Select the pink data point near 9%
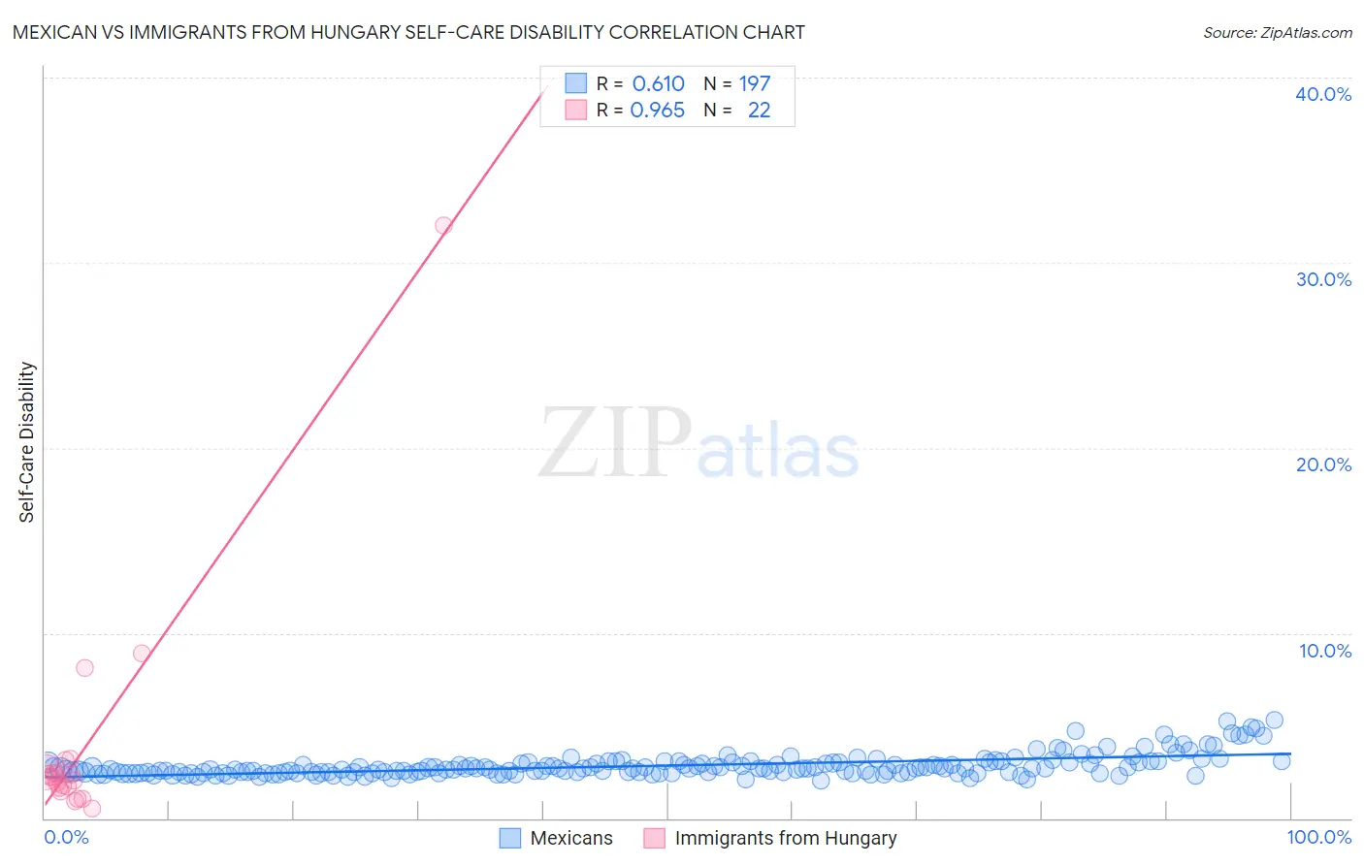Screen dimensions: 1364x865 point(142,653)
